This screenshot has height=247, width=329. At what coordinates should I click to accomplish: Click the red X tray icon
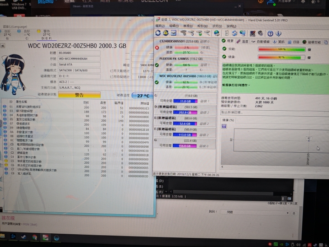pyautogui.click(x=270, y=244)
